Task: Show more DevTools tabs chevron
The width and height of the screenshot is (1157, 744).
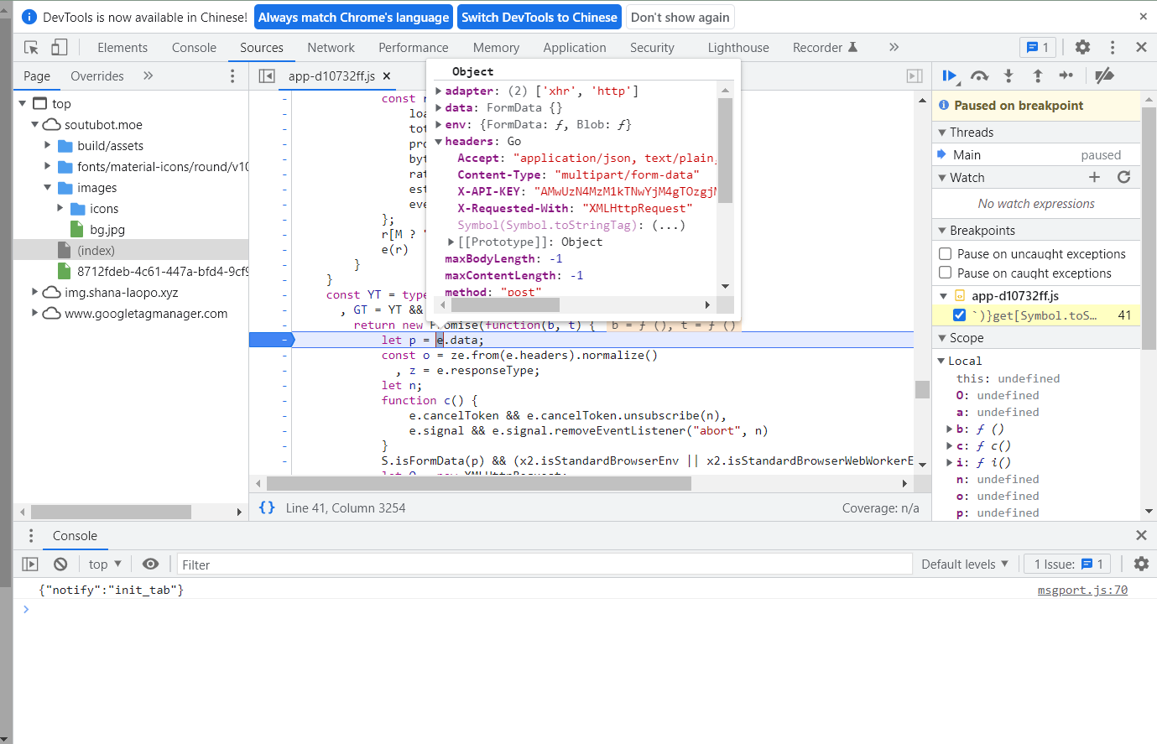Action: tap(894, 48)
